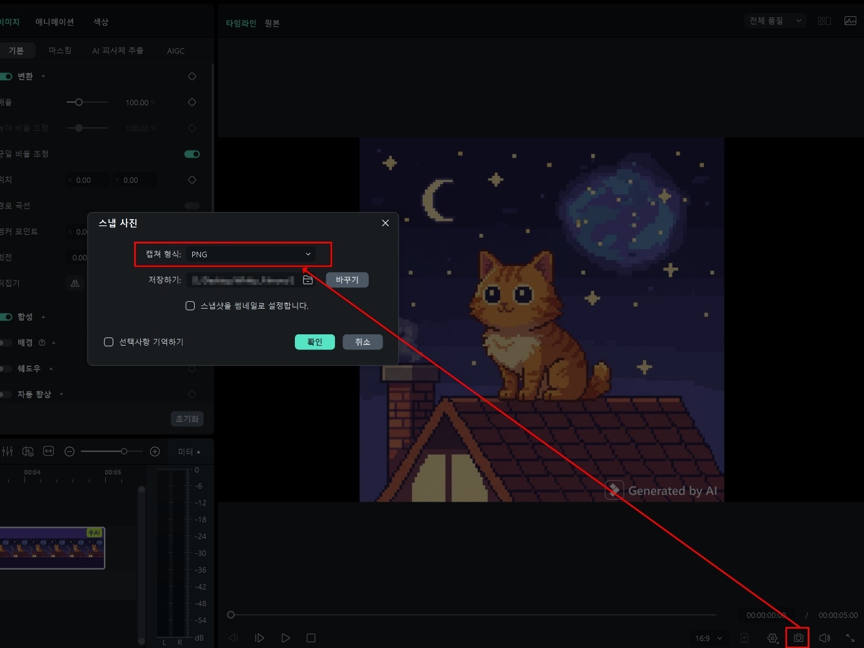
Task: Enable 스냅샷을 썸네일로 설정합니다 checkbox
Action: [x=190, y=306]
